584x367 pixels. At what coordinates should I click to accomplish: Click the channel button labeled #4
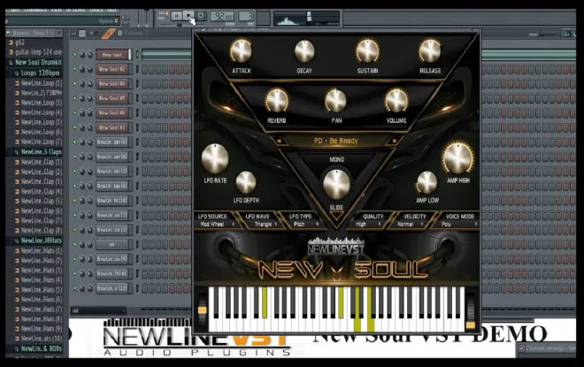tap(111, 245)
